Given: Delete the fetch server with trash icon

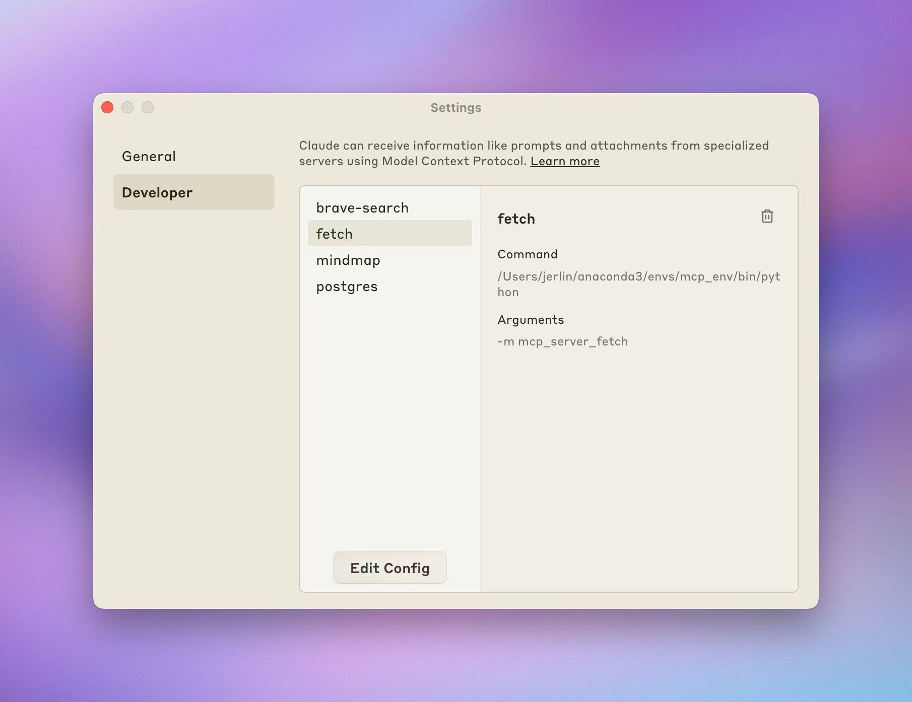Looking at the screenshot, I should coord(767,217).
